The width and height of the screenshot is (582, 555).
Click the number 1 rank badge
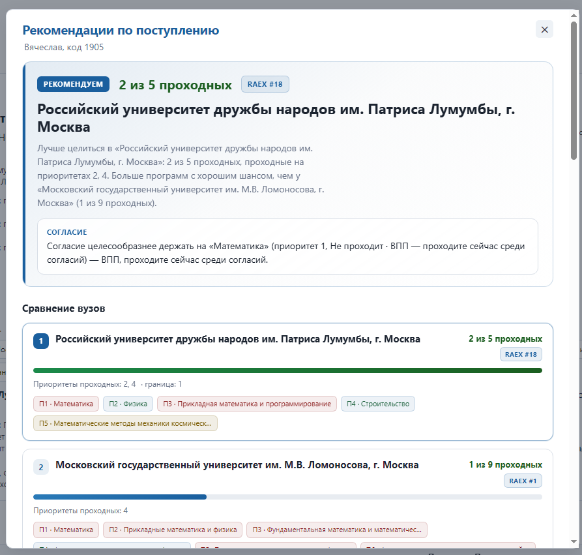point(41,341)
